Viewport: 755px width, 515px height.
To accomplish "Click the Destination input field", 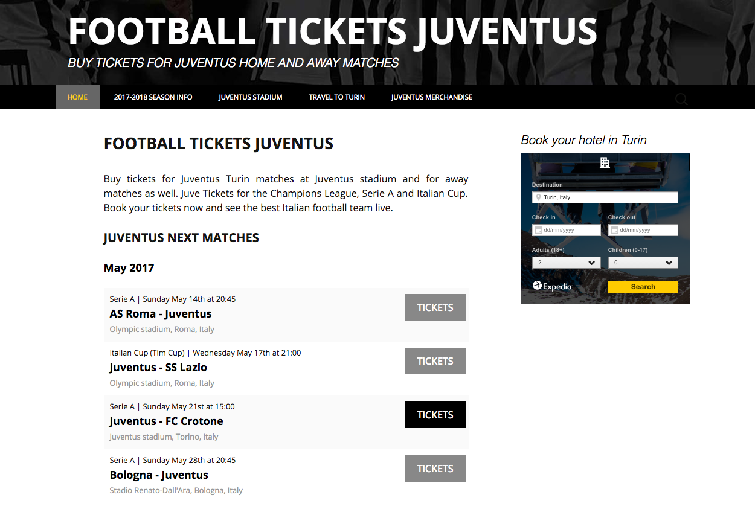I will (x=609, y=197).
